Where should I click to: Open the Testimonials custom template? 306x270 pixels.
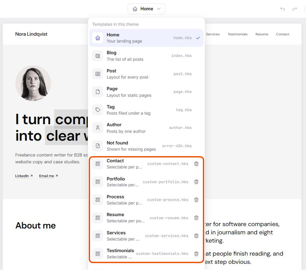[x=146, y=254]
